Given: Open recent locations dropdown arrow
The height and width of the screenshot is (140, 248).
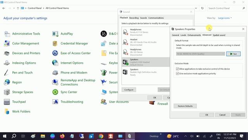Looking at the screenshot, I should [x=14, y=8].
